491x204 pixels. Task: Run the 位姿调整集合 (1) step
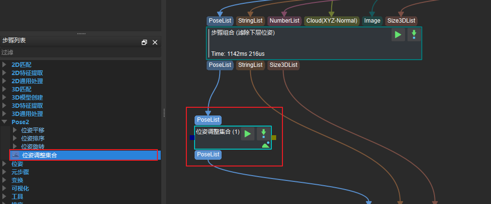247,134
